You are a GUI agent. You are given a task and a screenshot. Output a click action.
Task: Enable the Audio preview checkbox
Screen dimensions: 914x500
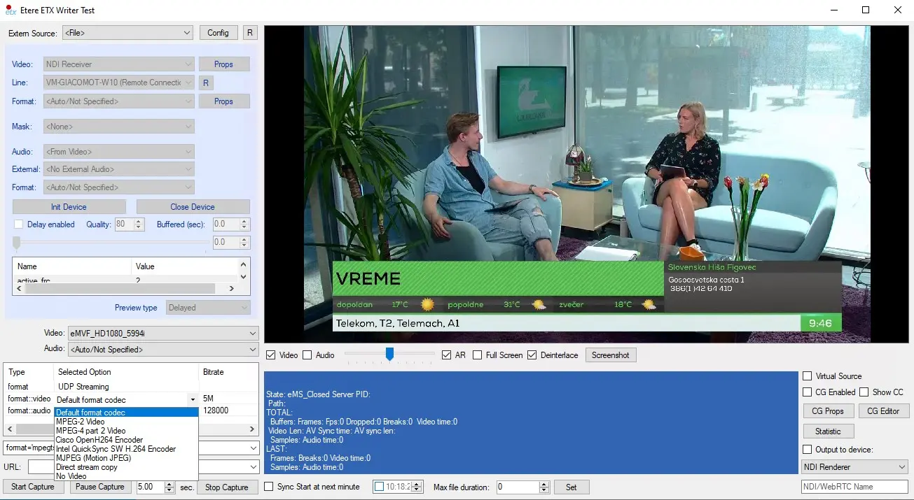(x=307, y=355)
